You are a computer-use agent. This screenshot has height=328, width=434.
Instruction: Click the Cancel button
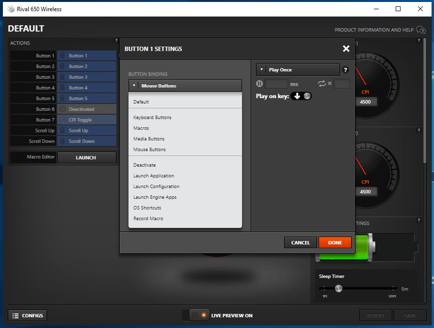click(300, 242)
